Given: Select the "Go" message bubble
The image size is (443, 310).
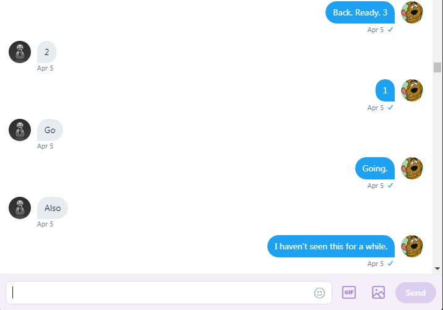Looking at the screenshot, I should point(50,130).
